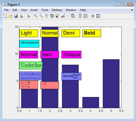136x121 pixels.
Task: Open the Tools menu
Action: (45, 10)
